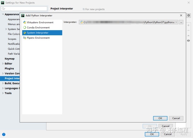Collapse the Appearance & Behavior tree node
Screen dimensions: 193x138
(3, 14)
